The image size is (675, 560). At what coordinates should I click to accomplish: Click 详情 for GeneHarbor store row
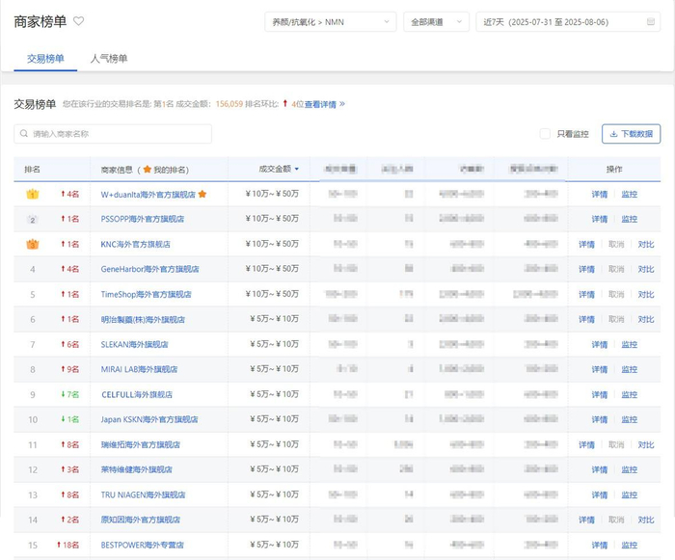pos(586,270)
